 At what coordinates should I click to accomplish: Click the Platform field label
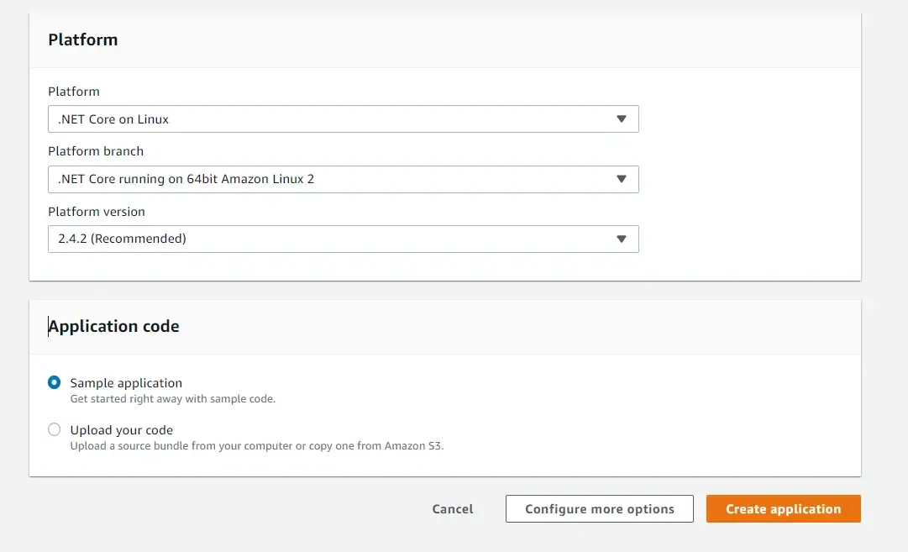[74, 91]
